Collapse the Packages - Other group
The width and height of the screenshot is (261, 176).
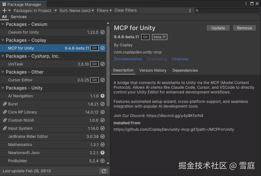(3, 72)
